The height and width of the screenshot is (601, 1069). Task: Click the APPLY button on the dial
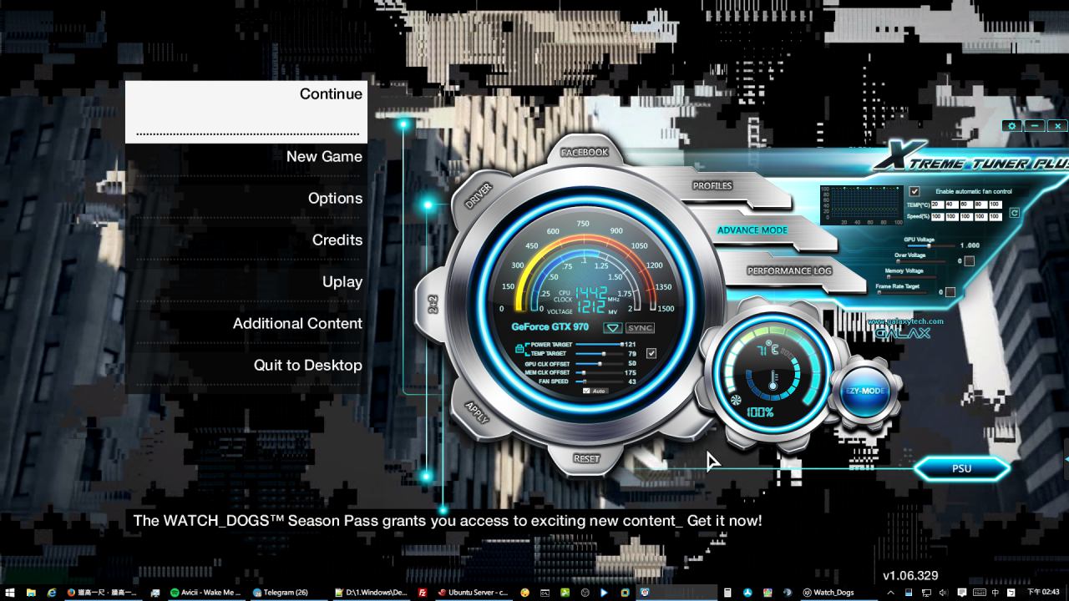tap(477, 412)
